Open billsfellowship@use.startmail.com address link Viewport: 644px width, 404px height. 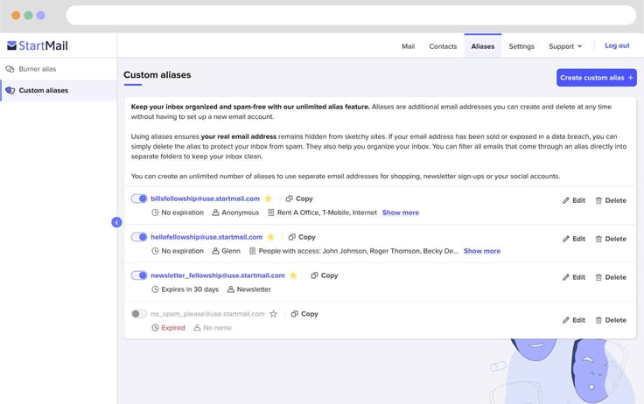[205, 199]
